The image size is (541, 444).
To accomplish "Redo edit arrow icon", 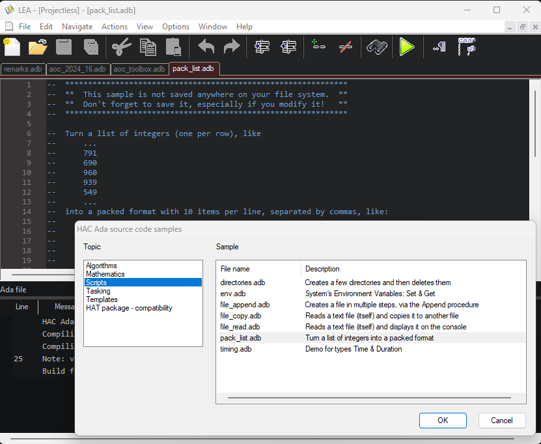I will 232,46.
